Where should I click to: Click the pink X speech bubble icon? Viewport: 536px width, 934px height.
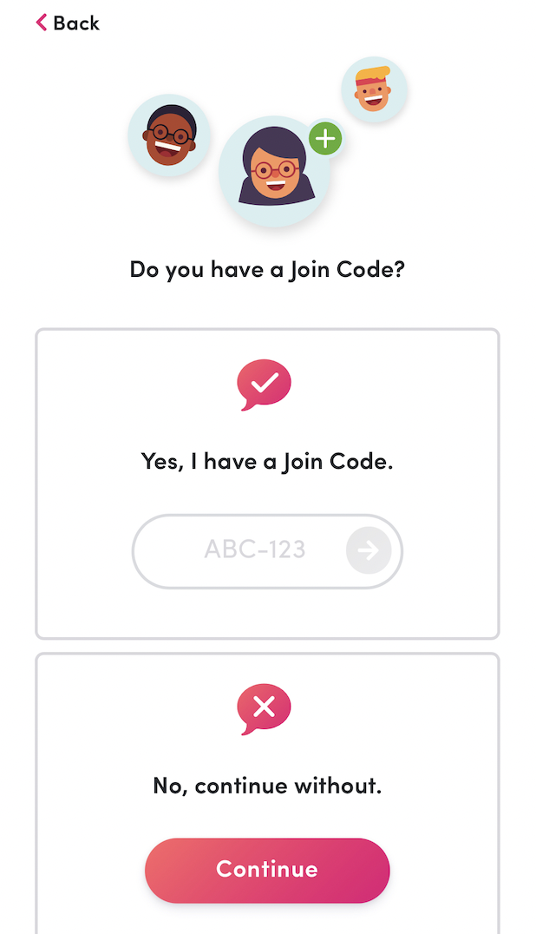point(263,708)
